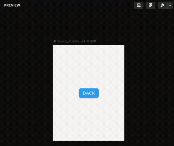Click dark canvas below the preview frame

88,143
